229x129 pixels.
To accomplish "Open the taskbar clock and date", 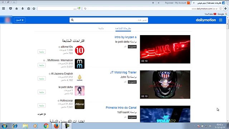I will tap(219, 126).
